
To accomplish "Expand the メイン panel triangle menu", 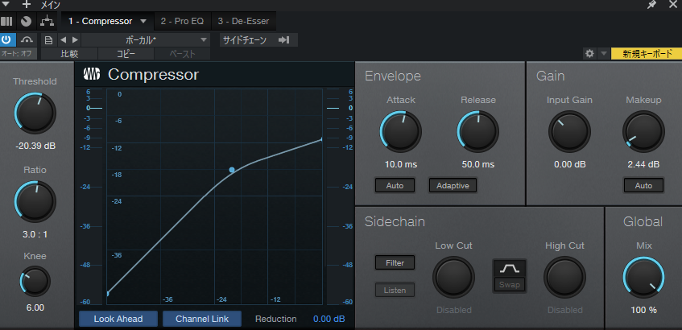I will (6, 4).
